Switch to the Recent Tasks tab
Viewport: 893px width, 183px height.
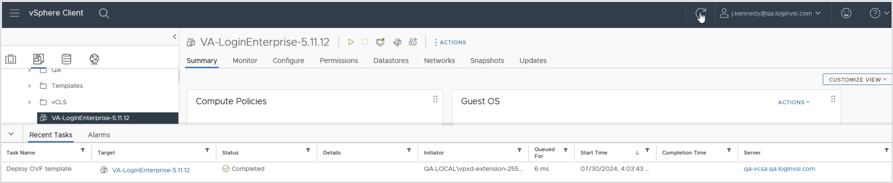click(x=51, y=135)
